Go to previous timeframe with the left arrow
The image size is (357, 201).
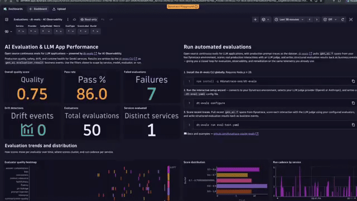tap(310, 20)
